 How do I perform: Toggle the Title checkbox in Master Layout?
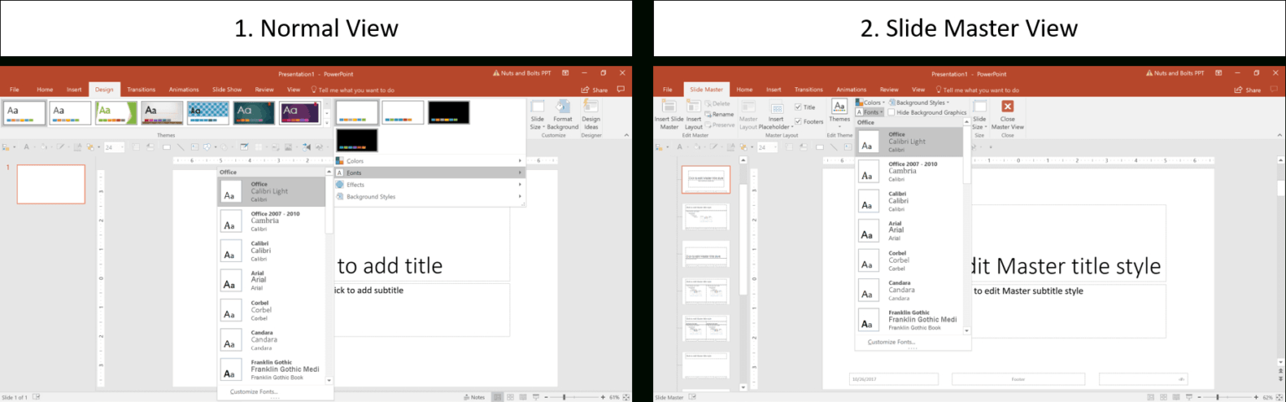(x=798, y=107)
